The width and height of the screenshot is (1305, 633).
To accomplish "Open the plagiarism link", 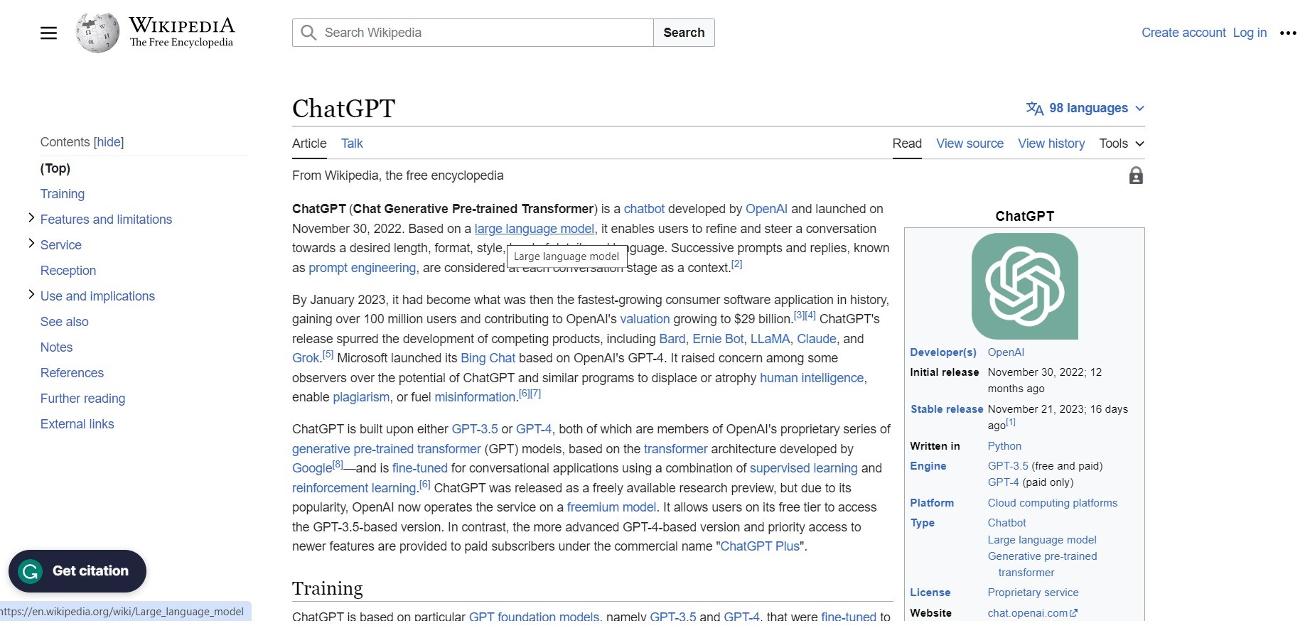I will (361, 397).
